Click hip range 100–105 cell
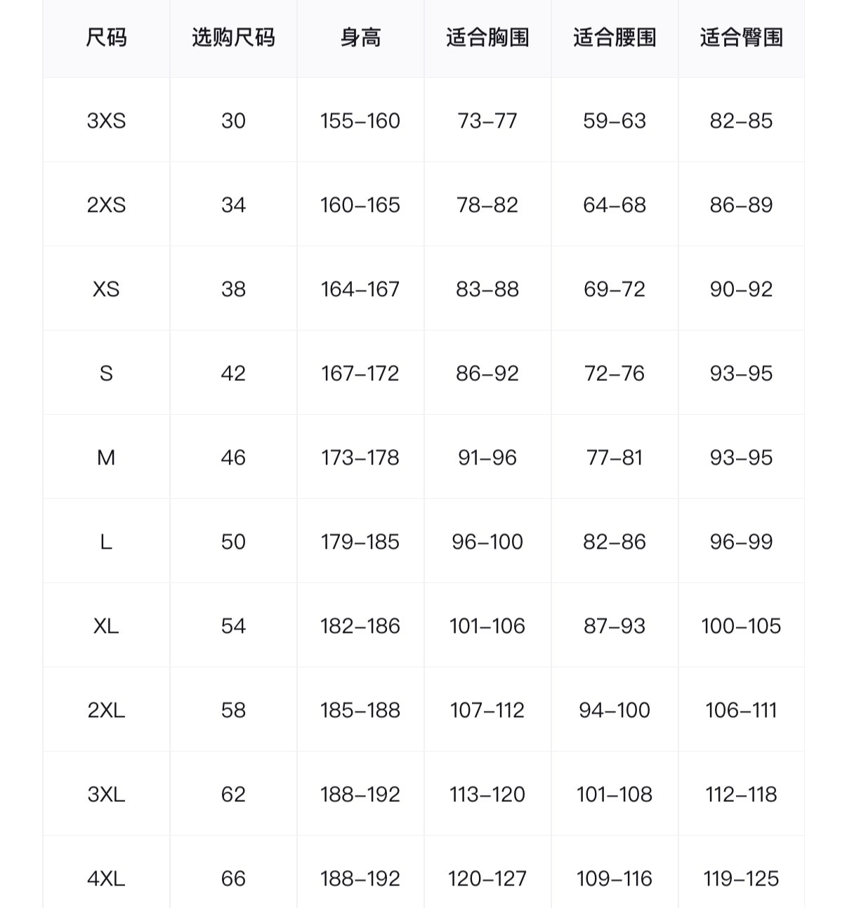847x908 pixels. point(741,626)
